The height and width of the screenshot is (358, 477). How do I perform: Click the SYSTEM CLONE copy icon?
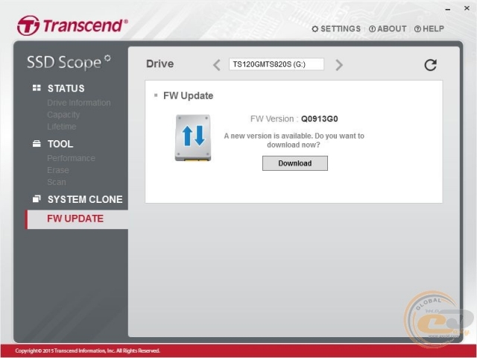pyautogui.click(x=37, y=199)
